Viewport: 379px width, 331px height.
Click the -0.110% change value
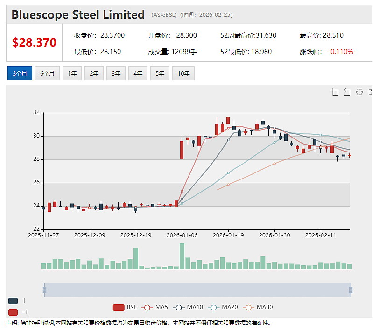pyautogui.click(x=340, y=52)
